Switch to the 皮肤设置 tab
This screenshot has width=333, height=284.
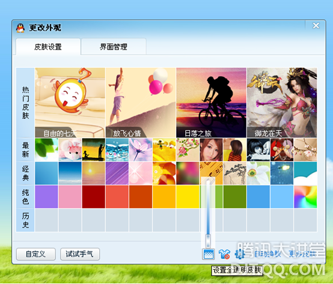[x=48, y=47]
